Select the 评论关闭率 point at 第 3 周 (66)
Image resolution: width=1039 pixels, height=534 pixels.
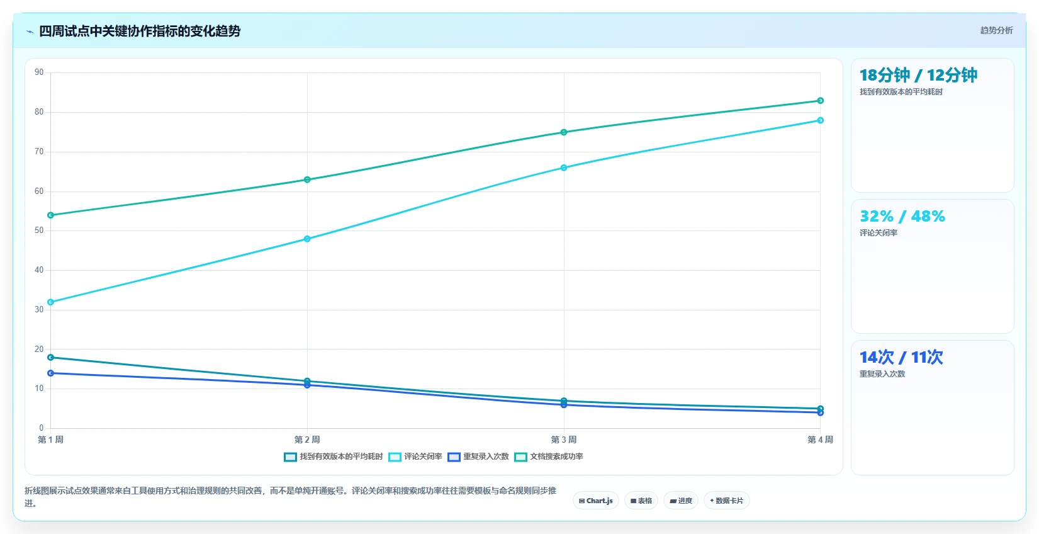[x=564, y=168]
